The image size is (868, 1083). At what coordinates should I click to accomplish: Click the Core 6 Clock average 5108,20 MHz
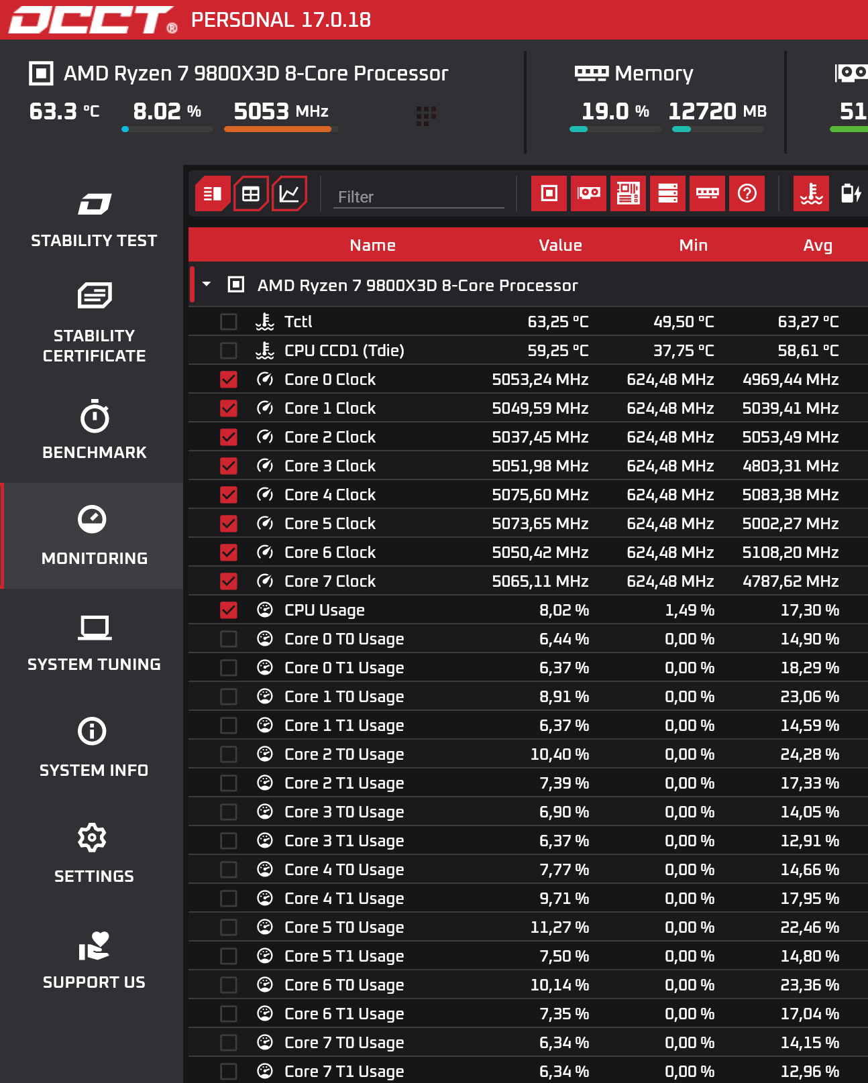click(x=790, y=553)
